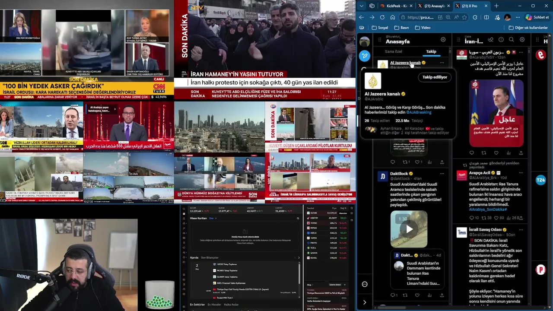The image size is (553, 311).
Task: Open more options on AlarabyTvSY post
Action: coord(521,52)
